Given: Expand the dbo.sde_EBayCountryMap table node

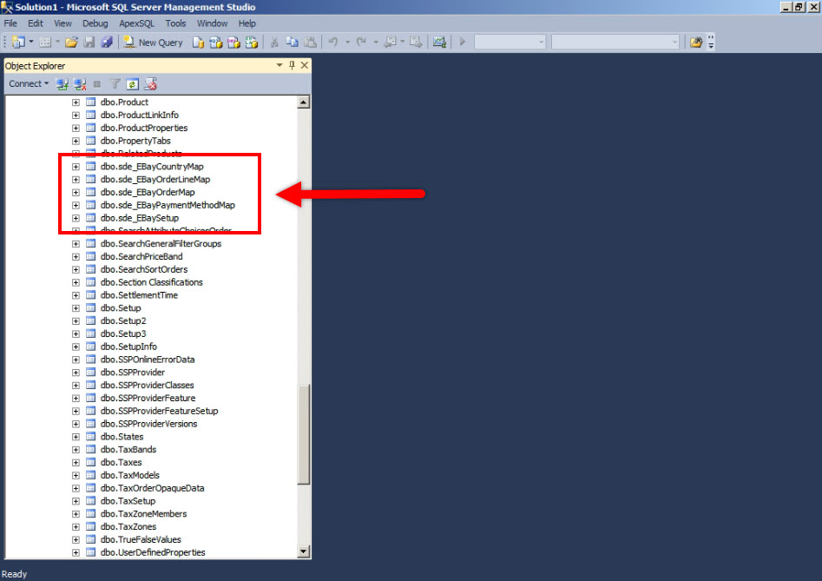Looking at the screenshot, I should pos(76,167).
